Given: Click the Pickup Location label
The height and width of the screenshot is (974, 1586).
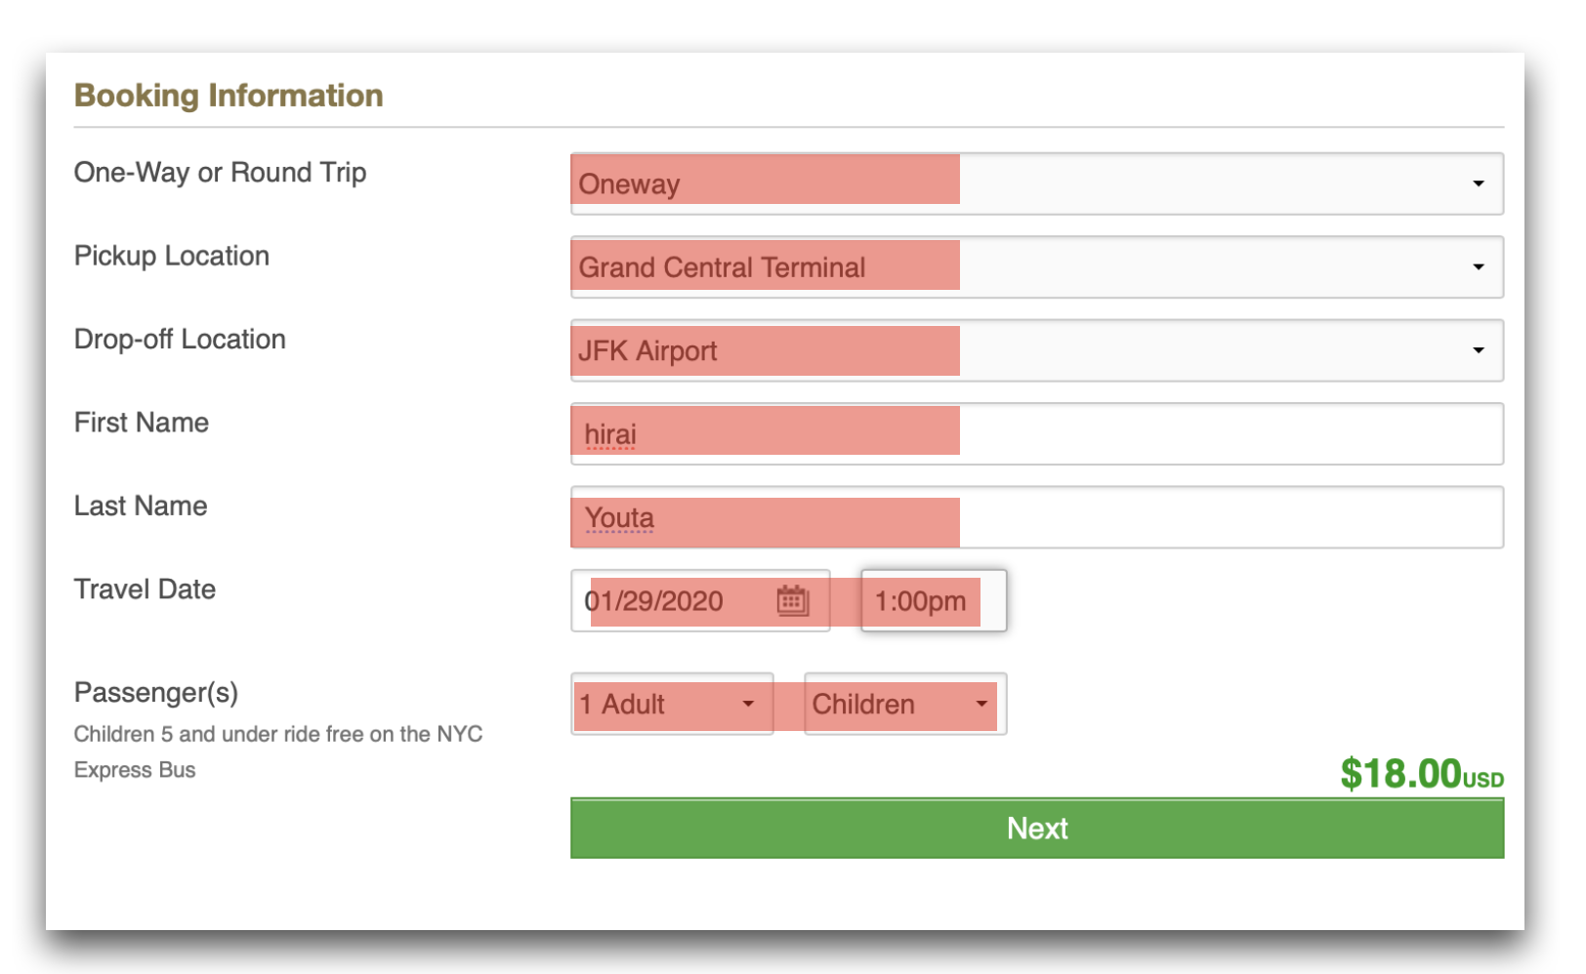Looking at the screenshot, I should point(172,256).
